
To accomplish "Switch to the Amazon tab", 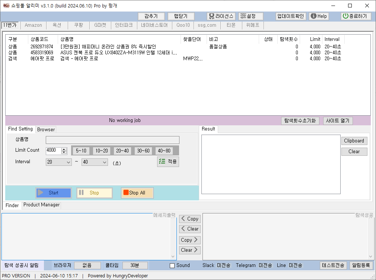I will point(34,25).
